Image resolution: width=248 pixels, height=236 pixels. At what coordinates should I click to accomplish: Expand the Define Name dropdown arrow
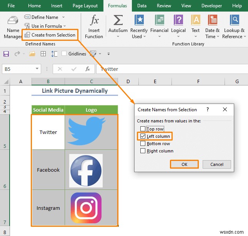pos(63,17)
